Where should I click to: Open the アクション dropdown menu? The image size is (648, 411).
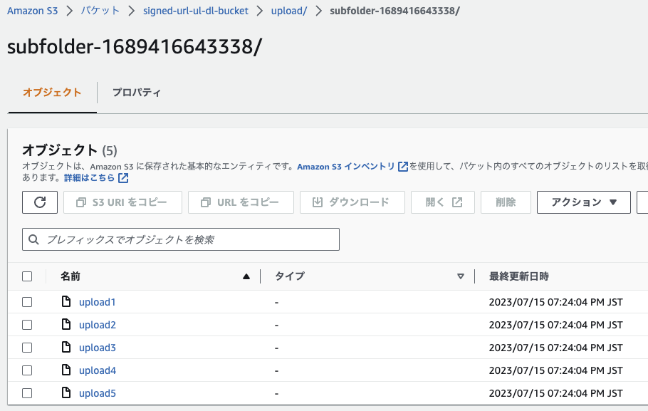click(x=583, y=202)
